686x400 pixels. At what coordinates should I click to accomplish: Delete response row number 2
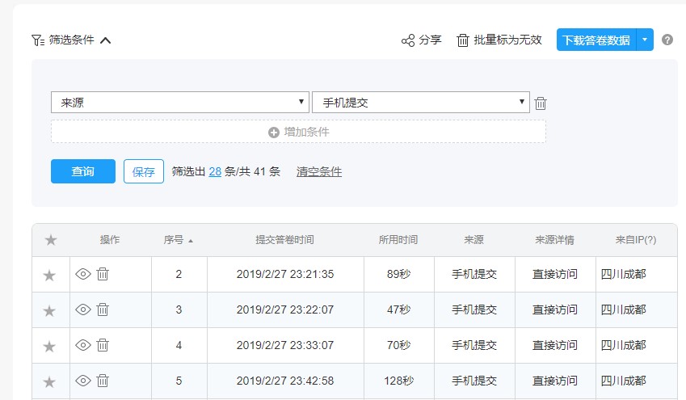click(x=103, y=274)
